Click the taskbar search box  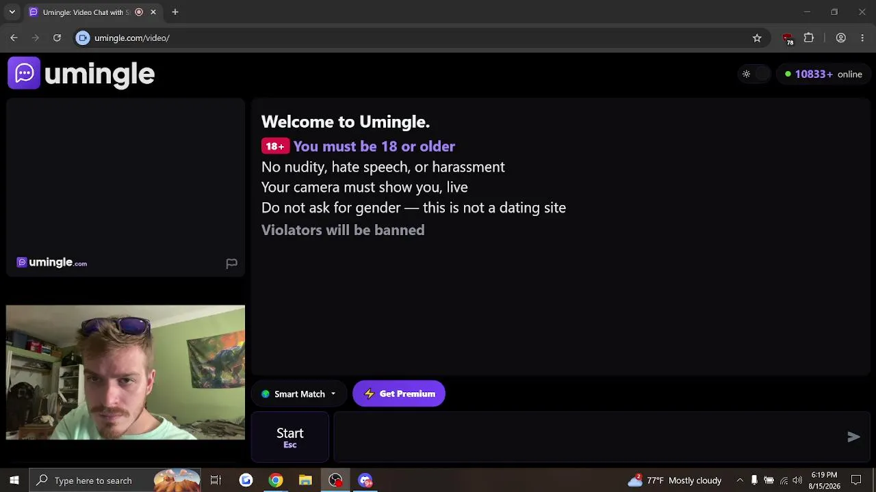(115, 480)
